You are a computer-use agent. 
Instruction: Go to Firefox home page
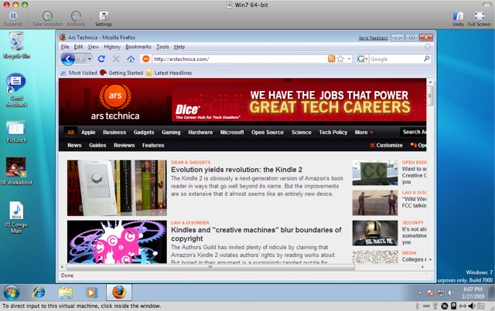[x=131, y=59]
